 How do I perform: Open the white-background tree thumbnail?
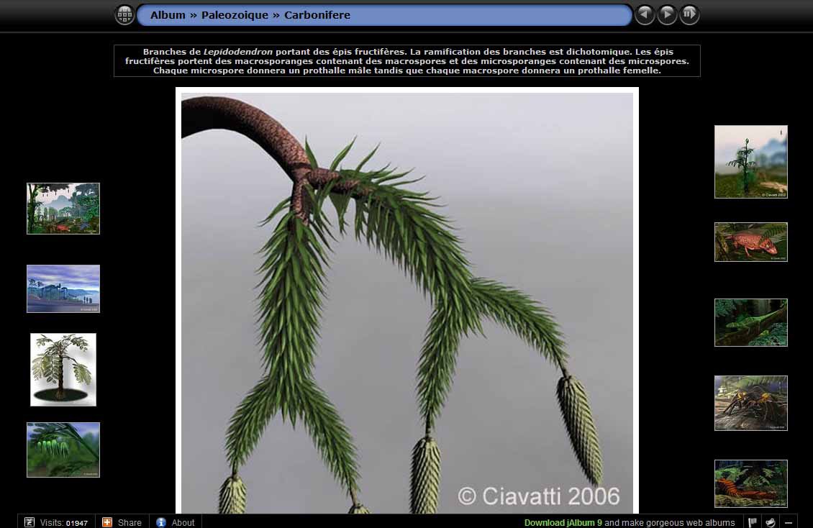click(63, 370)
